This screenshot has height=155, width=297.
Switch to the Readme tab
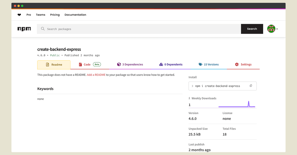click(x=54, y=65)
